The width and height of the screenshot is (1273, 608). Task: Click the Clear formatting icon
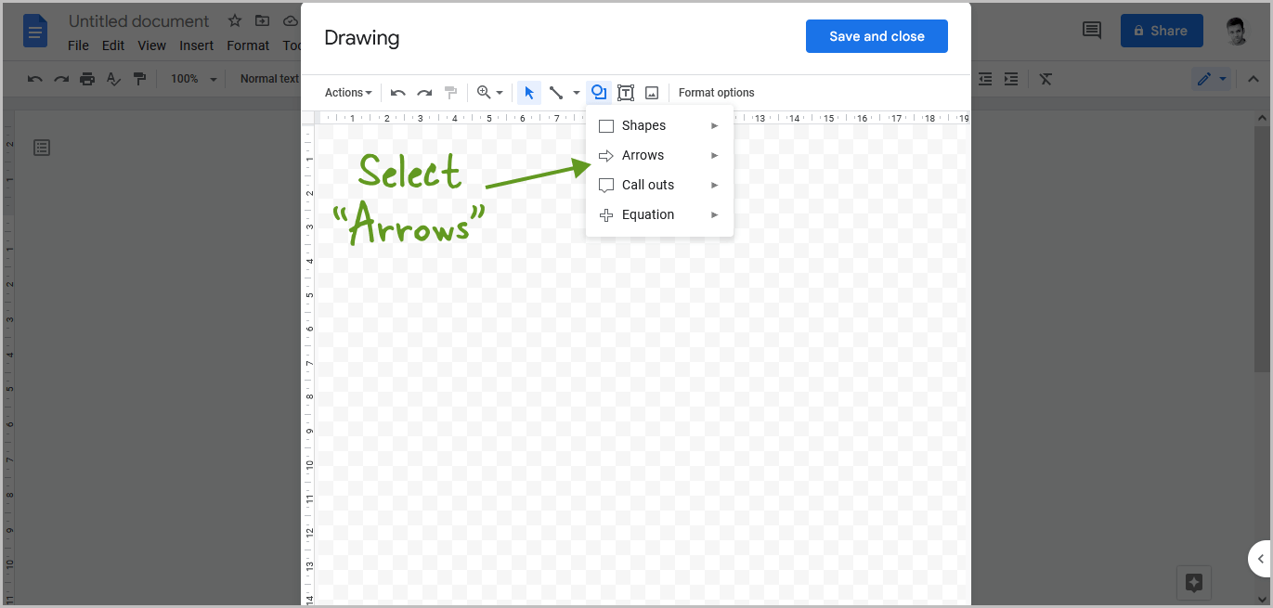click(x=1046, y=79)
